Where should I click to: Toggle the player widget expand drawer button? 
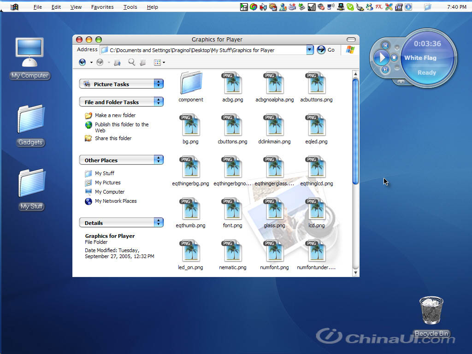[x=401, y=82]
